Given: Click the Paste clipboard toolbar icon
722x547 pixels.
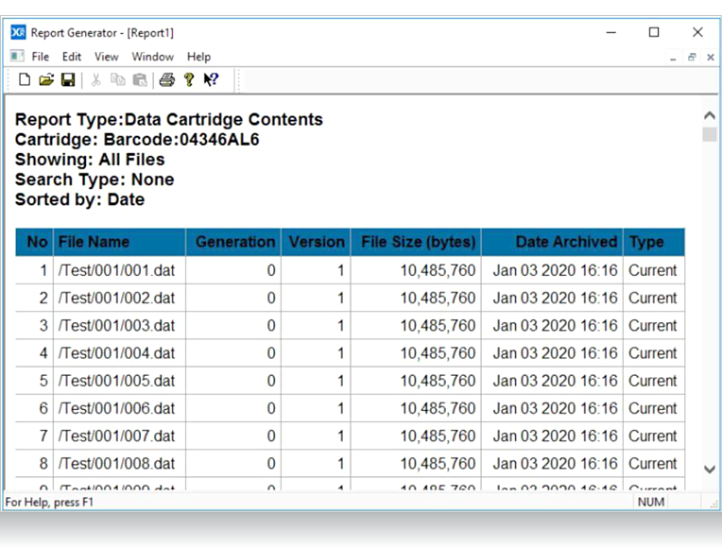Looking at the screenshot, I should point(140,79).
